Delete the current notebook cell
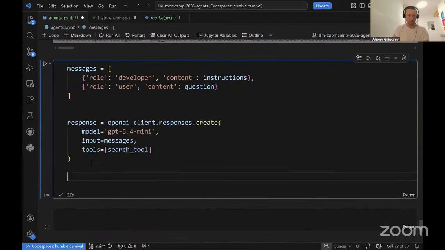The width and height of the screenshot is (445, 250). [404, 58]
